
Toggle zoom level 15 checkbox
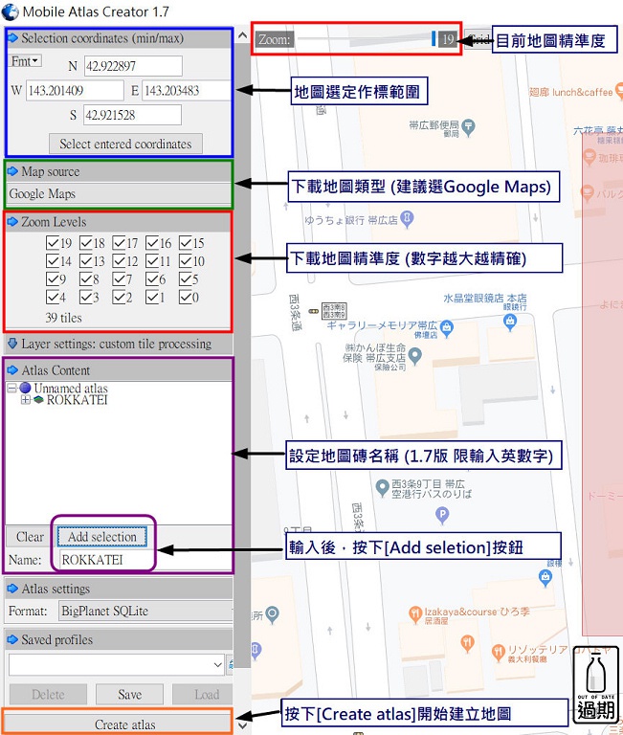click(x=185, y=243)
